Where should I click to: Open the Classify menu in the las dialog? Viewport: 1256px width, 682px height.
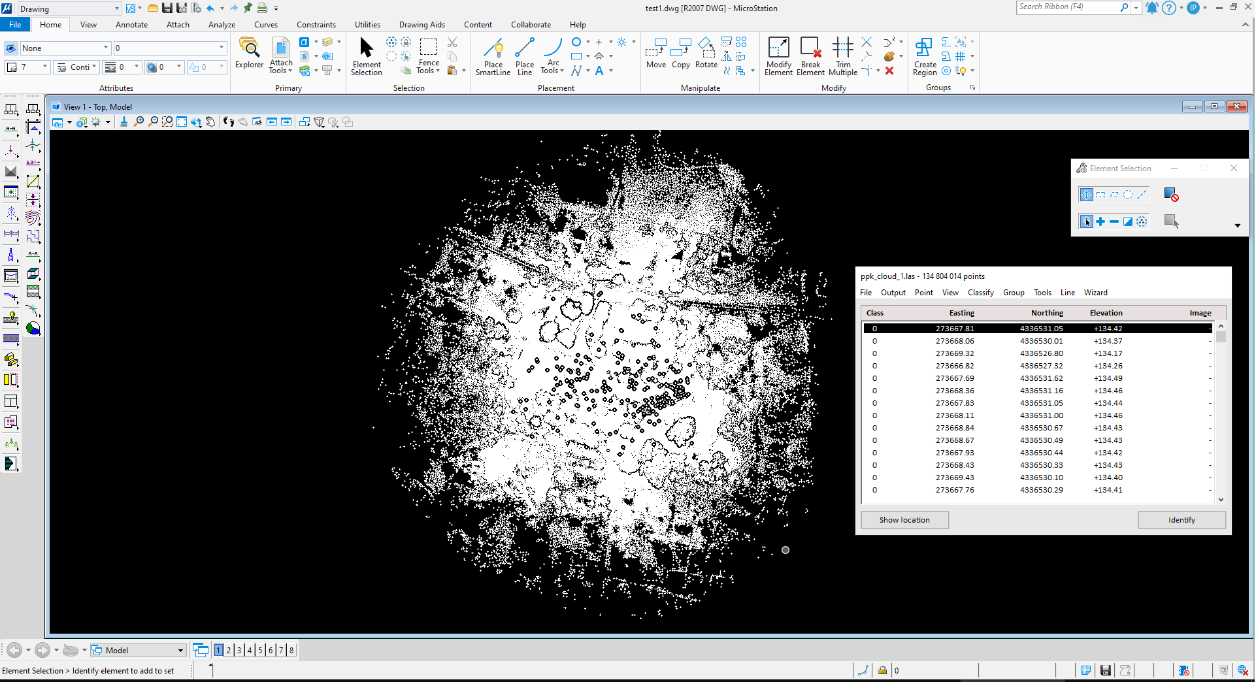(980, 293)
